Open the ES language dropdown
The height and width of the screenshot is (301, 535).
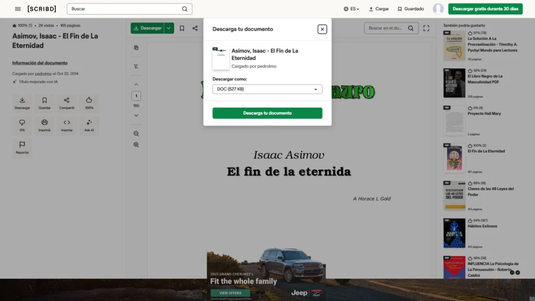pos(351,9)
